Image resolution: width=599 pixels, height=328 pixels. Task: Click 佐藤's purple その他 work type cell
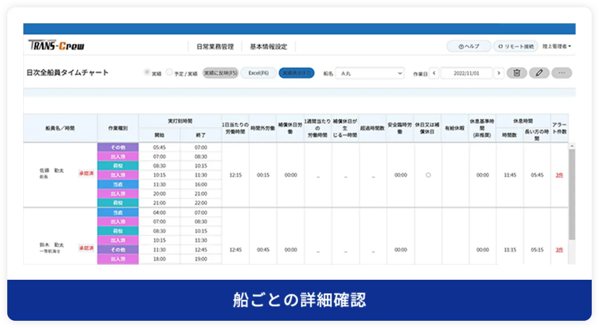[118, 147]
